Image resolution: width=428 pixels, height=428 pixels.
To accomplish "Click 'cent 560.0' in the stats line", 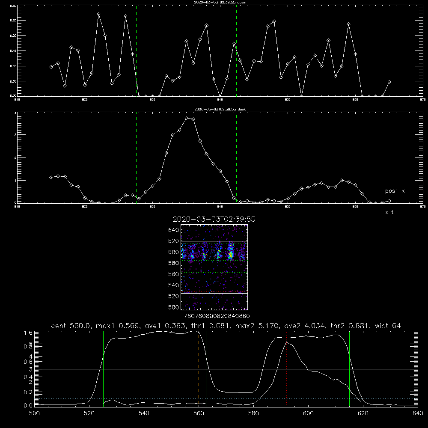I will (x=71, y=326).
